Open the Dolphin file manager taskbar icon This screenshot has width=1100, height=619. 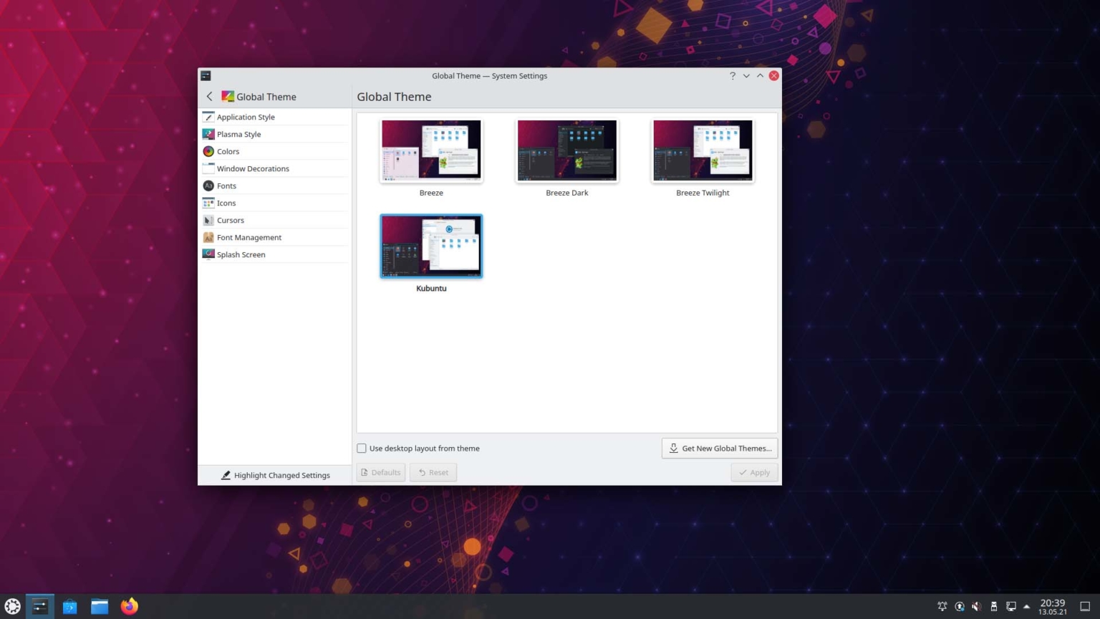pyautogui.click(x=100, y=606)
